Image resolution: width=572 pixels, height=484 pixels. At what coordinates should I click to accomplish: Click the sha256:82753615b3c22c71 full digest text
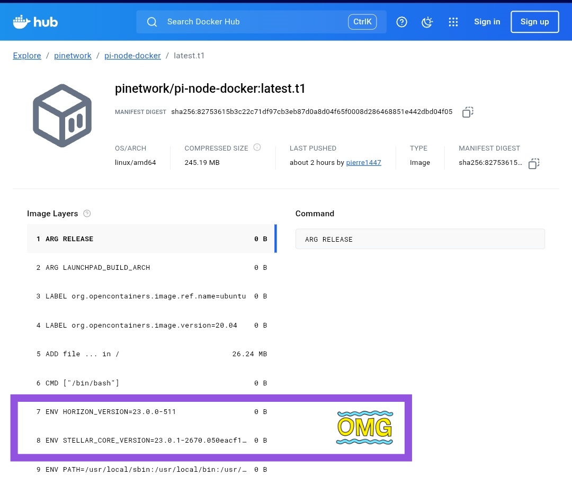pos(312,112)
